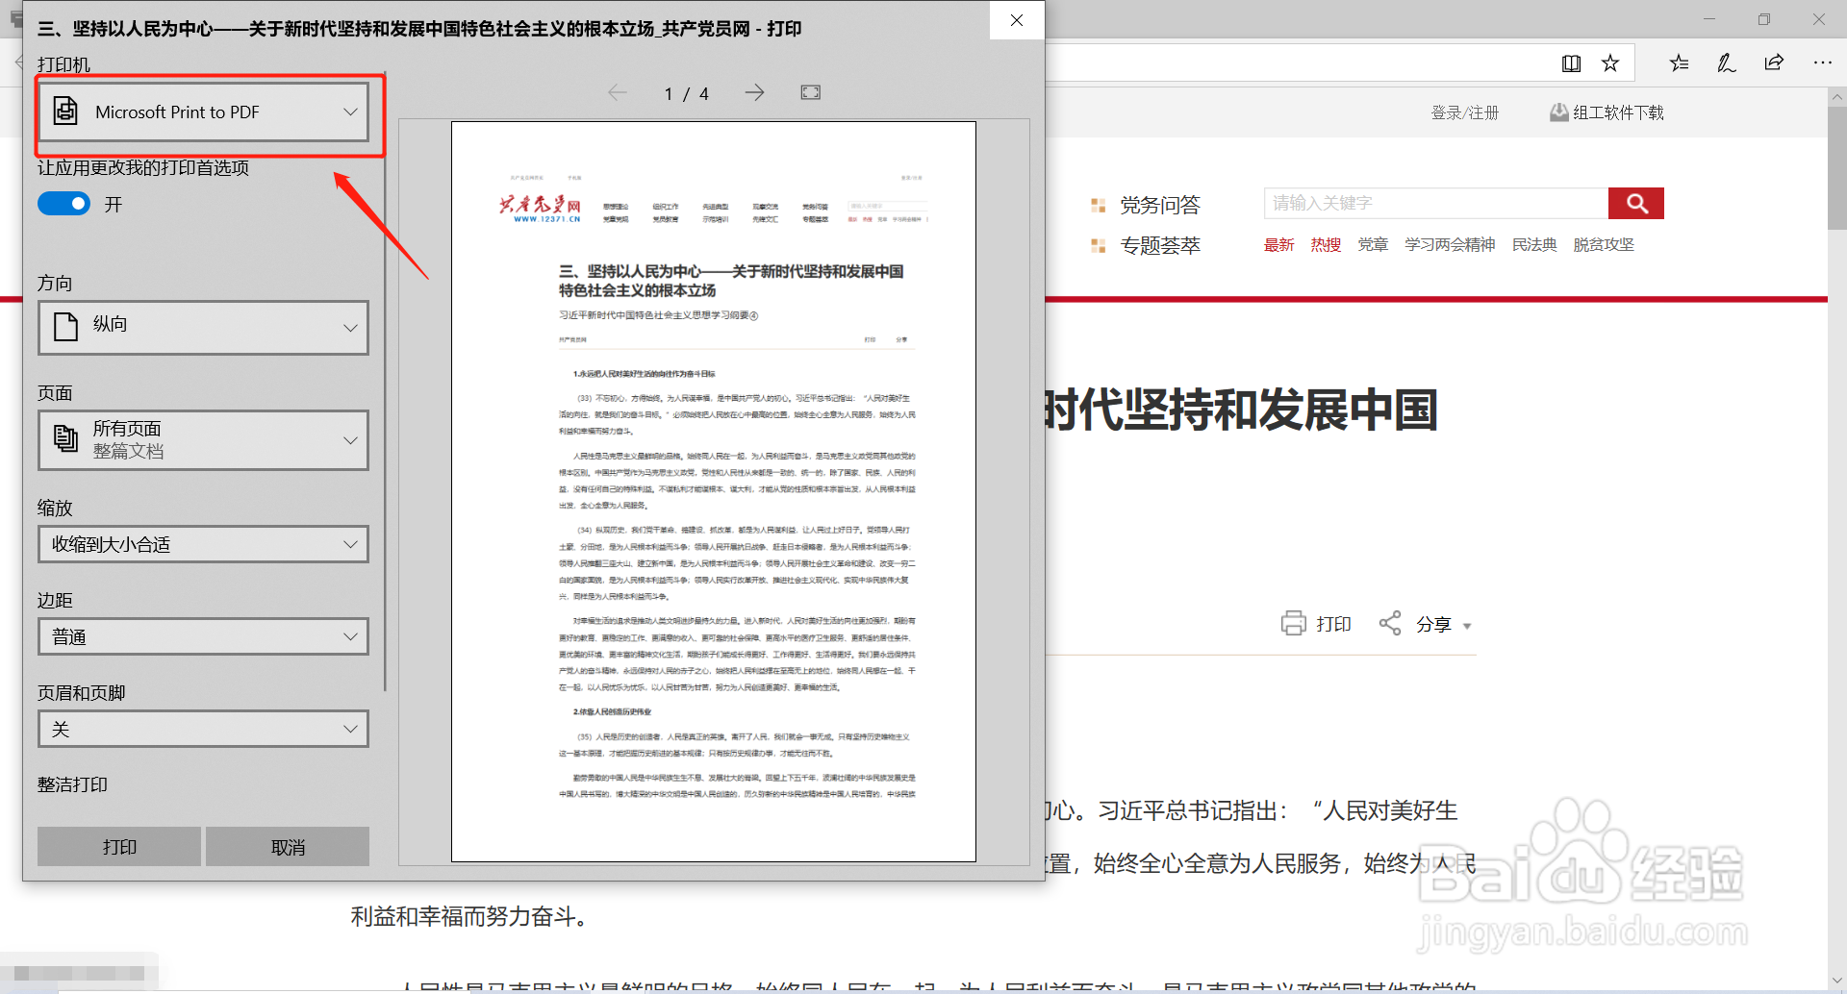Image resolution: width=1847 pixels, height=994 pixels.
Task: Restore down the Edge browser window
Action: [x=1764, y=19]
